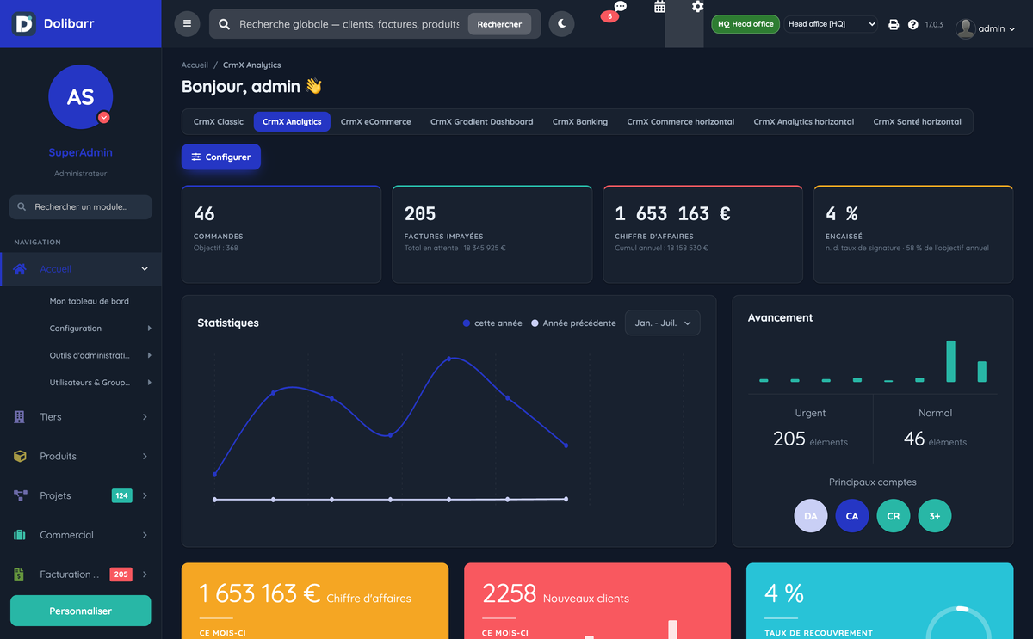Focus the Rechercher un module search field
This screenshot has width=1033, height=639.
tap(81, 207)
